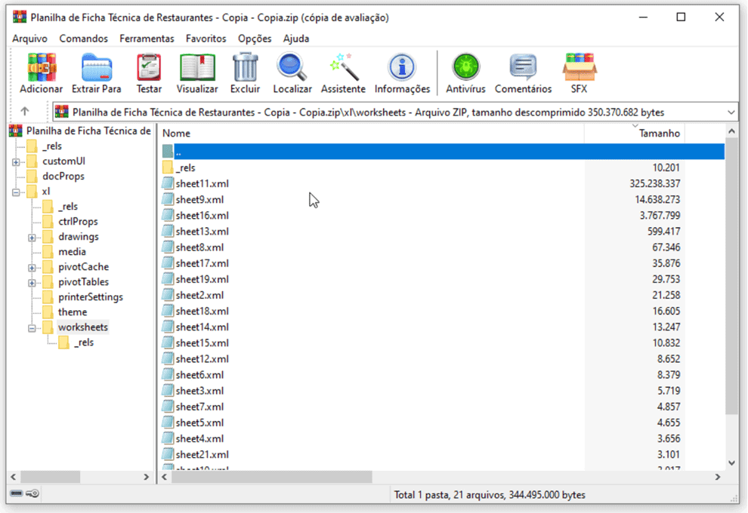Select the Extrair Para icon
This screenshot has height=513, width=748.
(96, 68)
